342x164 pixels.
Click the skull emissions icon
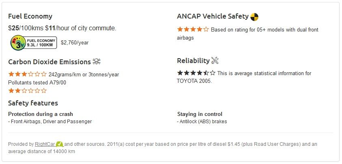coord(97,62)
